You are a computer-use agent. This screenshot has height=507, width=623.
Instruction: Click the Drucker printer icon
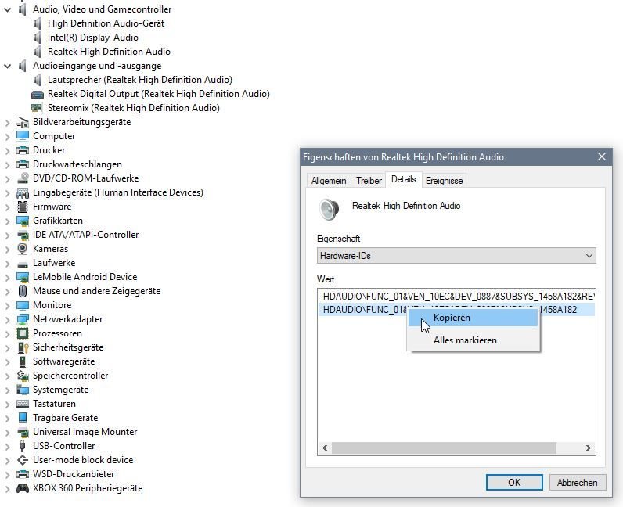23,150
